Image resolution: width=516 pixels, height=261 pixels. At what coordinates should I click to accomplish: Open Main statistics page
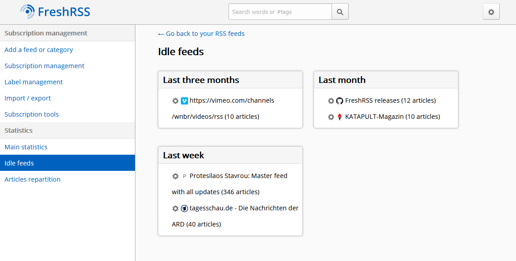tap(26, 147)
